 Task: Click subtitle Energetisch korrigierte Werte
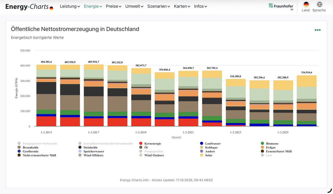tap(37, 38)
